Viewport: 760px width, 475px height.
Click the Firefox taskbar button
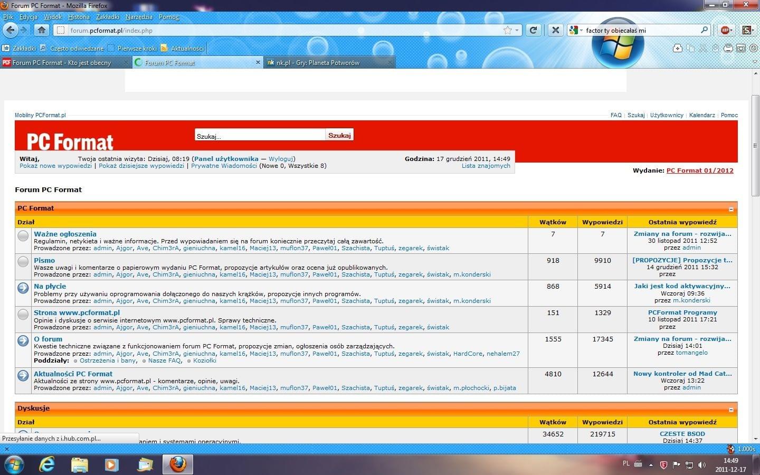tap(177, 464)
